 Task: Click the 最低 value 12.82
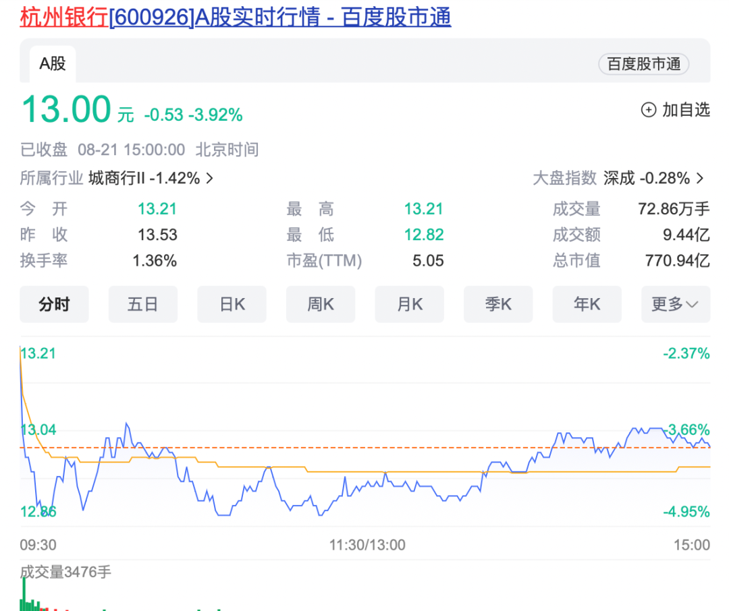tap(423, 235)
